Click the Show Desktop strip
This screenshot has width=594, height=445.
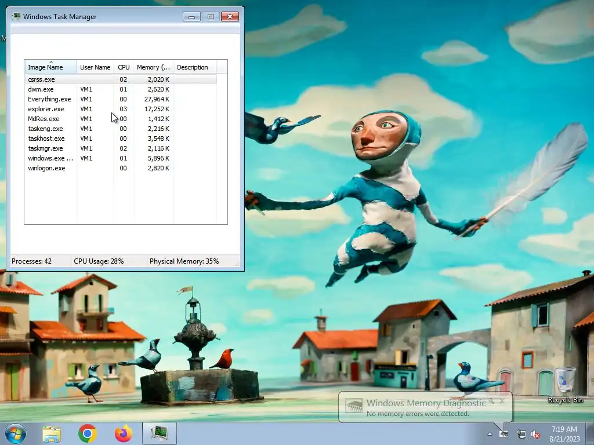pyautogui.click(x=591, y=433)
